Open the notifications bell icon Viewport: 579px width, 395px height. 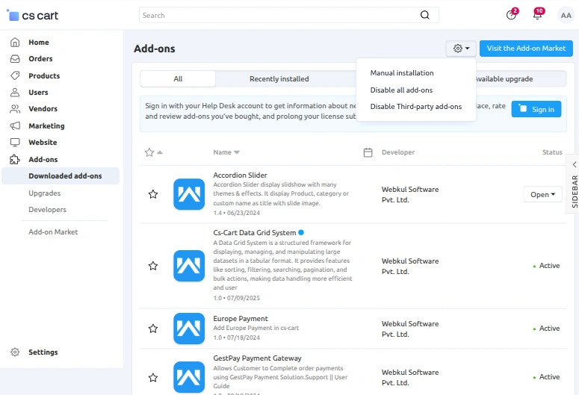click(537, 15)
